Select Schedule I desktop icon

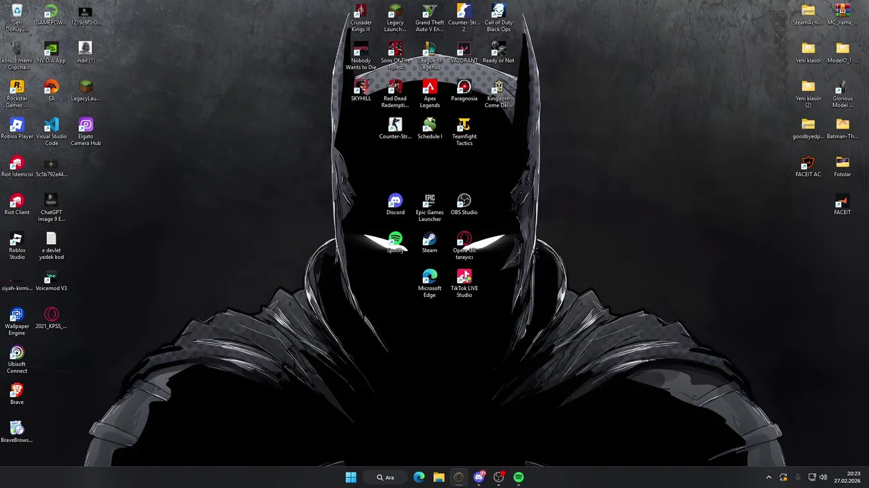430,129
